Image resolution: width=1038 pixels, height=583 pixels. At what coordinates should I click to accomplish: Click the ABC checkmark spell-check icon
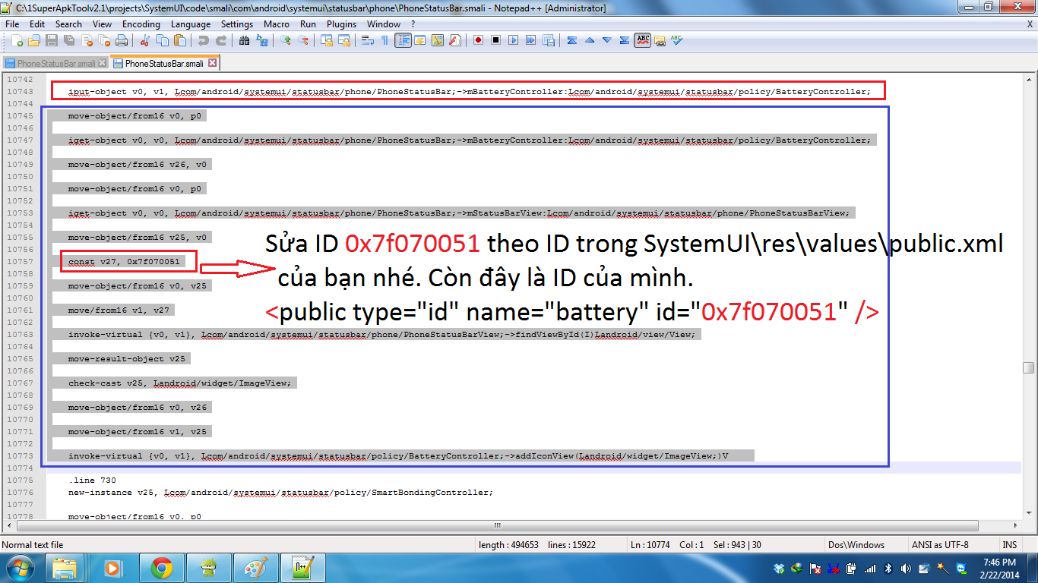pyautogui.click(x=676, y=40)
